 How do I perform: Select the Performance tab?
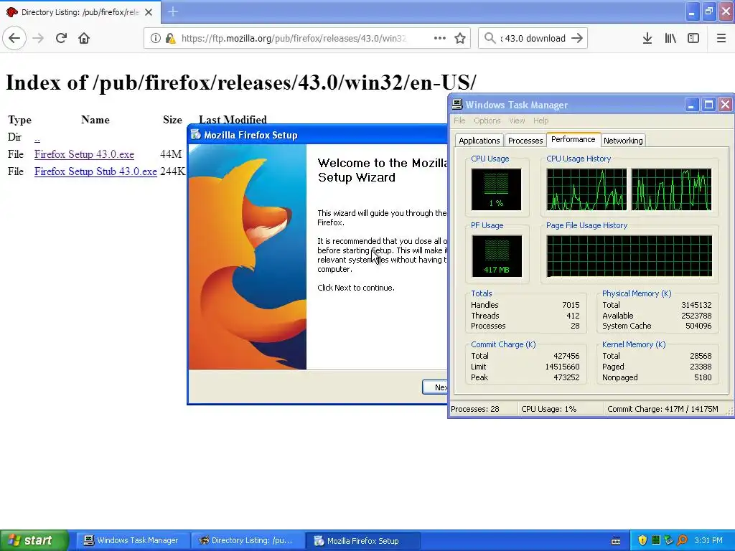(x=574, y=139)
